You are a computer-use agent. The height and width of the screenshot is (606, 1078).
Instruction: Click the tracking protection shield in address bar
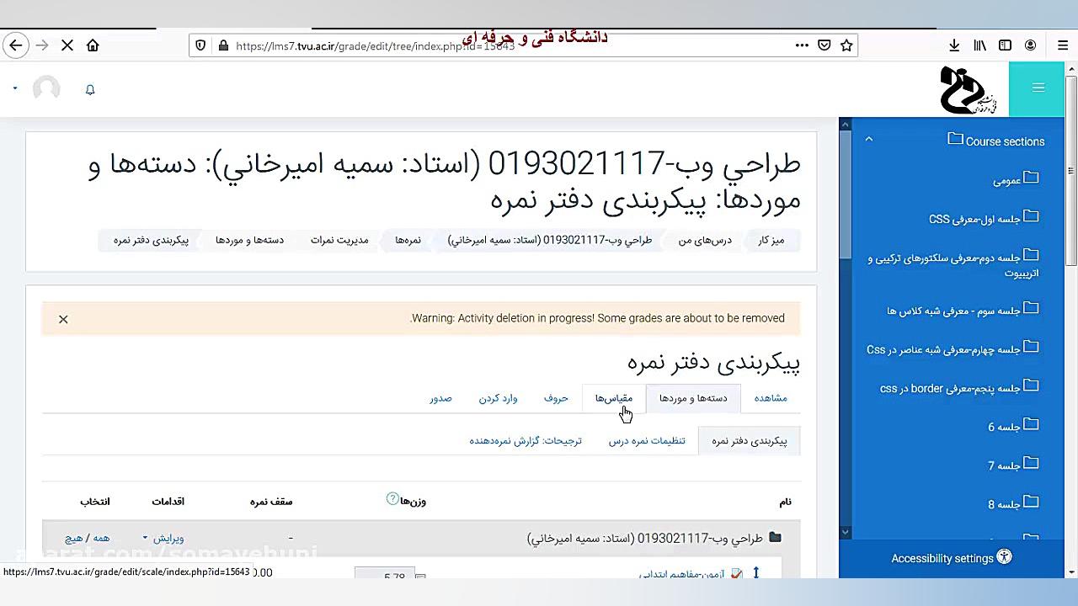coord(200,45)
